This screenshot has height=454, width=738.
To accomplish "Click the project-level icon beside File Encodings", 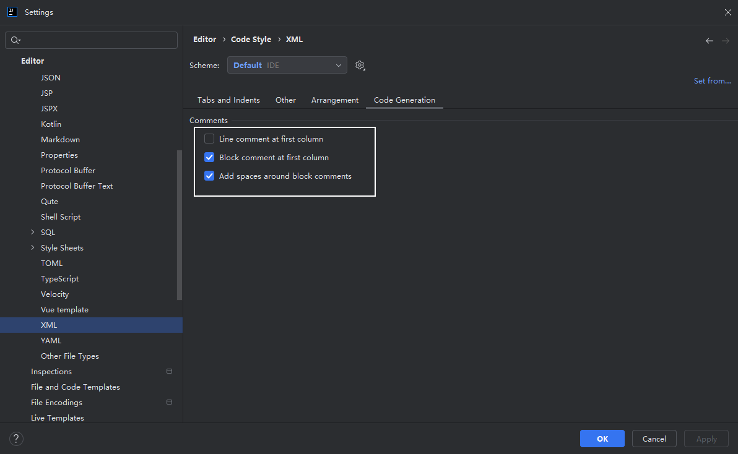I will tap(169, 402).
